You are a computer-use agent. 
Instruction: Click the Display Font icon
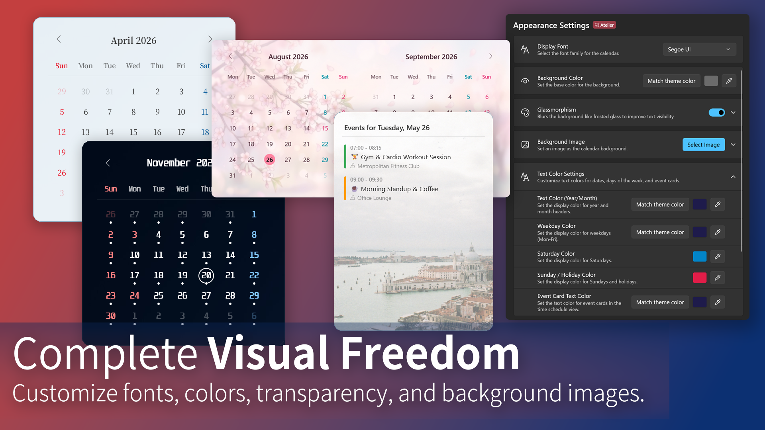525,49
